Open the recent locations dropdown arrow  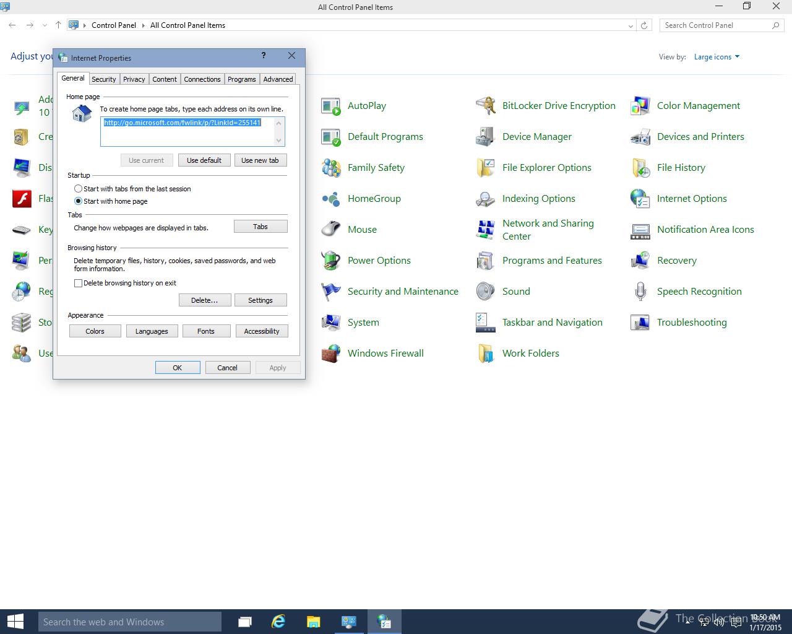tap(45, 25)
